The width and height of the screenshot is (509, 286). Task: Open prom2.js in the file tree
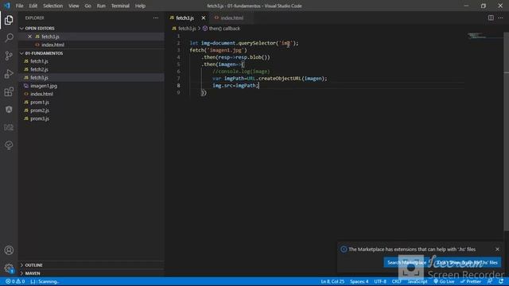[x=40, y=110]
